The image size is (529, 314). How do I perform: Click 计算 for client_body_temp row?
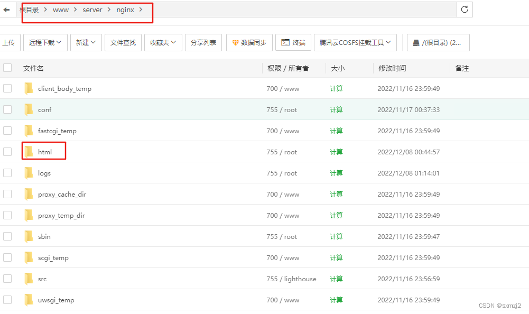click(x=336, y=88)
